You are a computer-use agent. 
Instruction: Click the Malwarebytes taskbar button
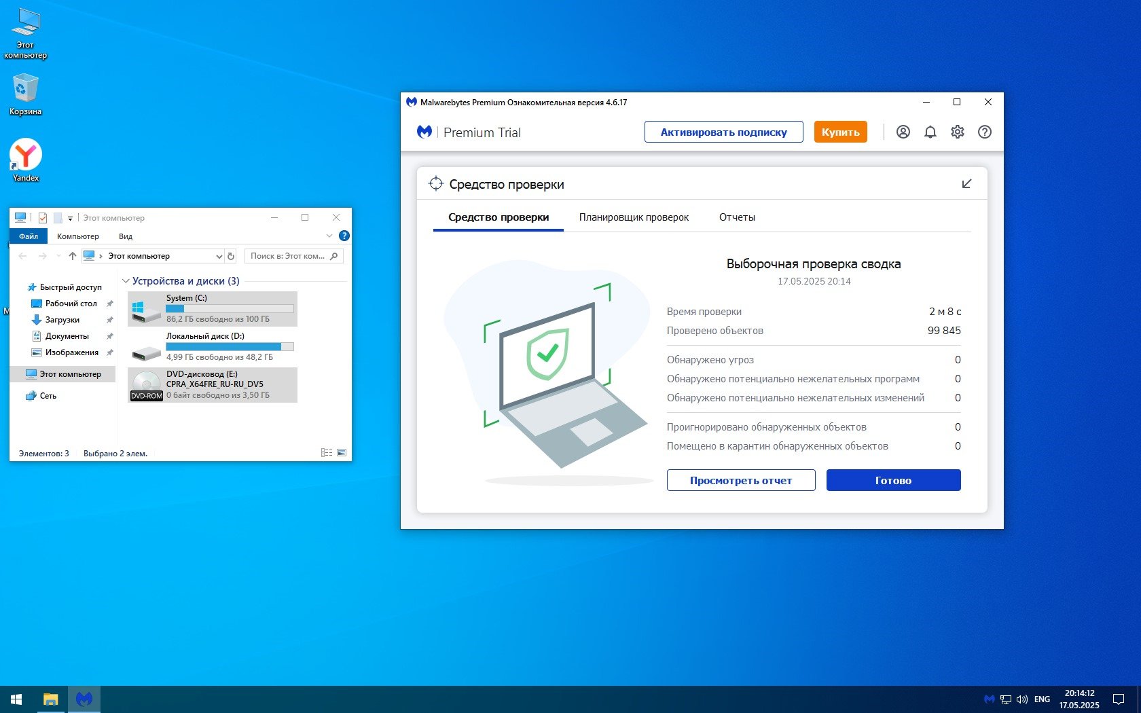(x=84, y=699)
